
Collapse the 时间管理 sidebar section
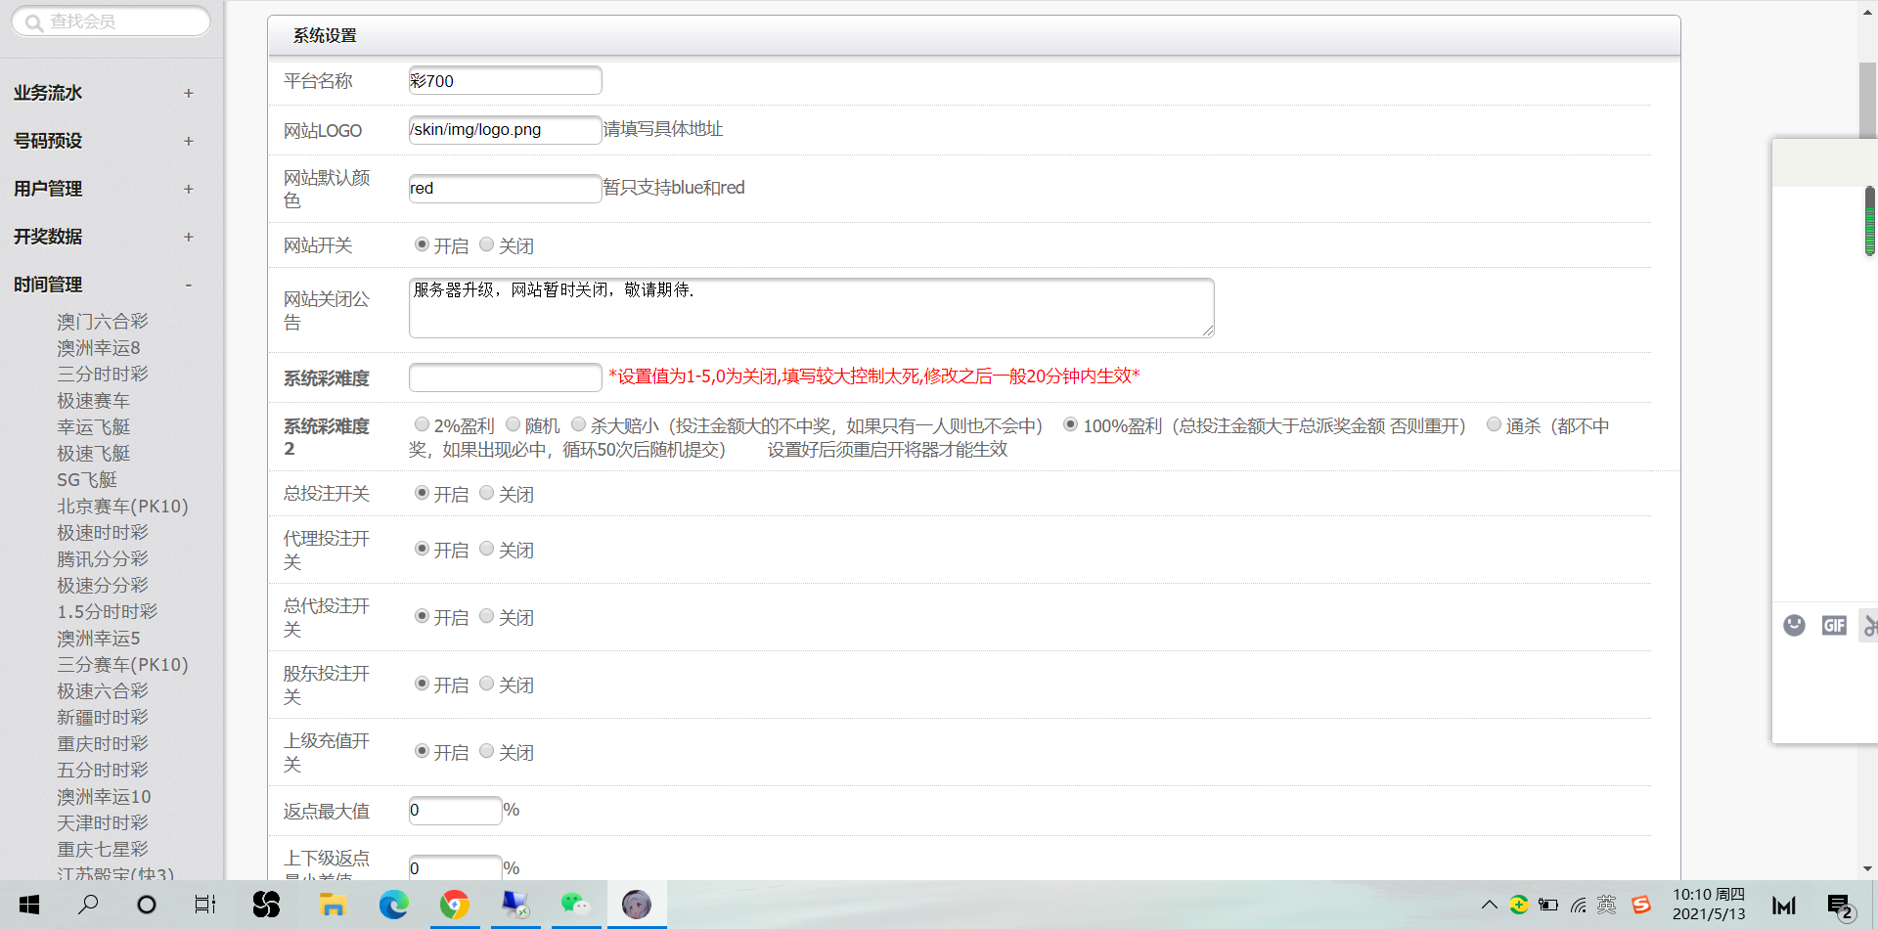pos(188,285)
